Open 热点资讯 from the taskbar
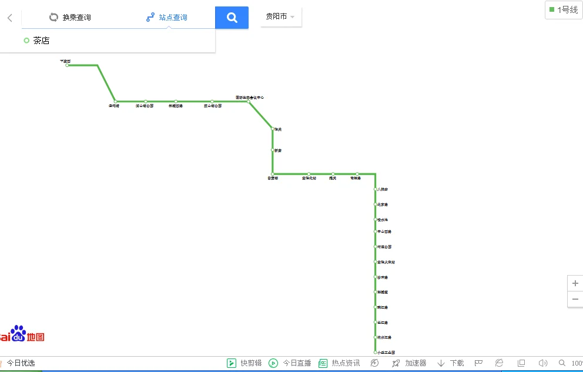The width and height of the screenshot is (583, 372). (338, 363)
